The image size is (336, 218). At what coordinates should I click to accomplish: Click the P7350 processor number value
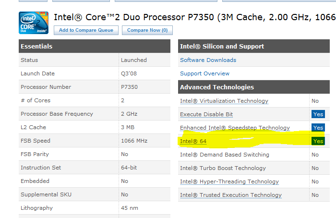[x=130, y=87]
